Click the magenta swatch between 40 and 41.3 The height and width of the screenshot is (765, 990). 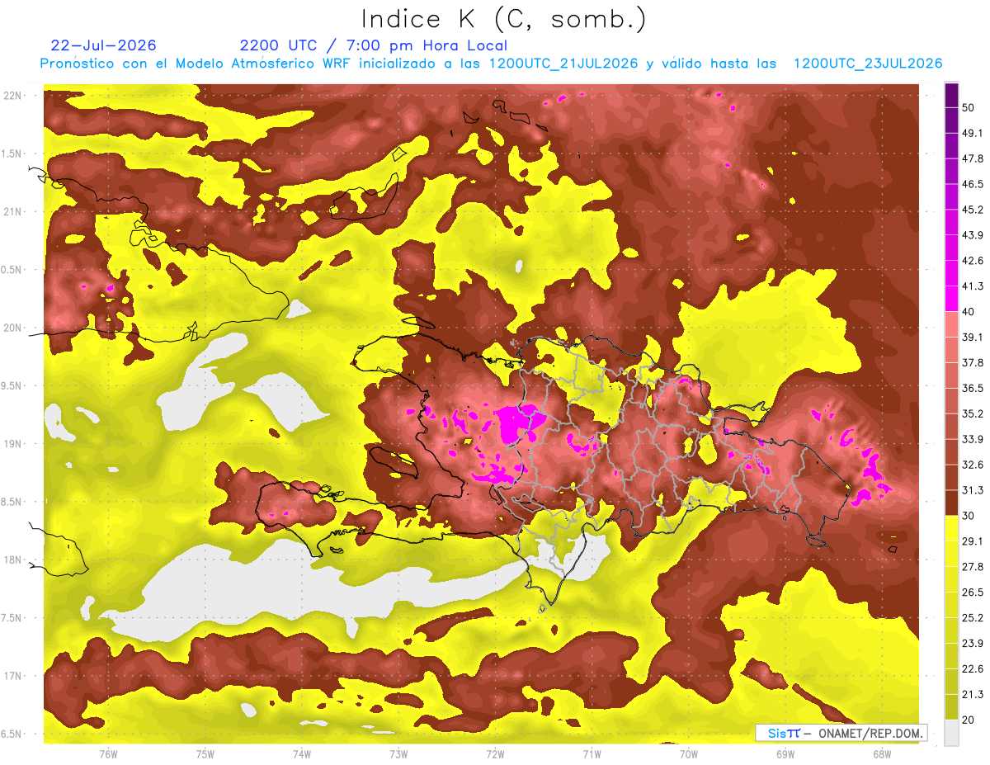coord(951,299)
